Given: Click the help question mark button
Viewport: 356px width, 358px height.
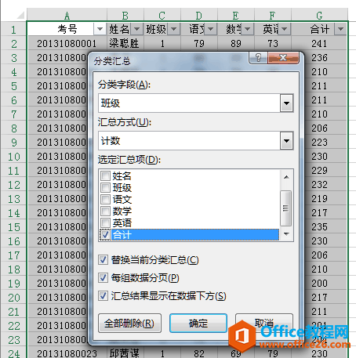Looking at the screenshot, I should coord(258,58).
